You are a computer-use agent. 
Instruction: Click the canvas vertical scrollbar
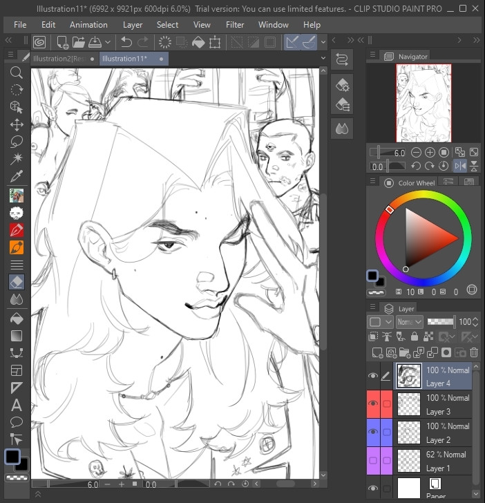(323, 271)
